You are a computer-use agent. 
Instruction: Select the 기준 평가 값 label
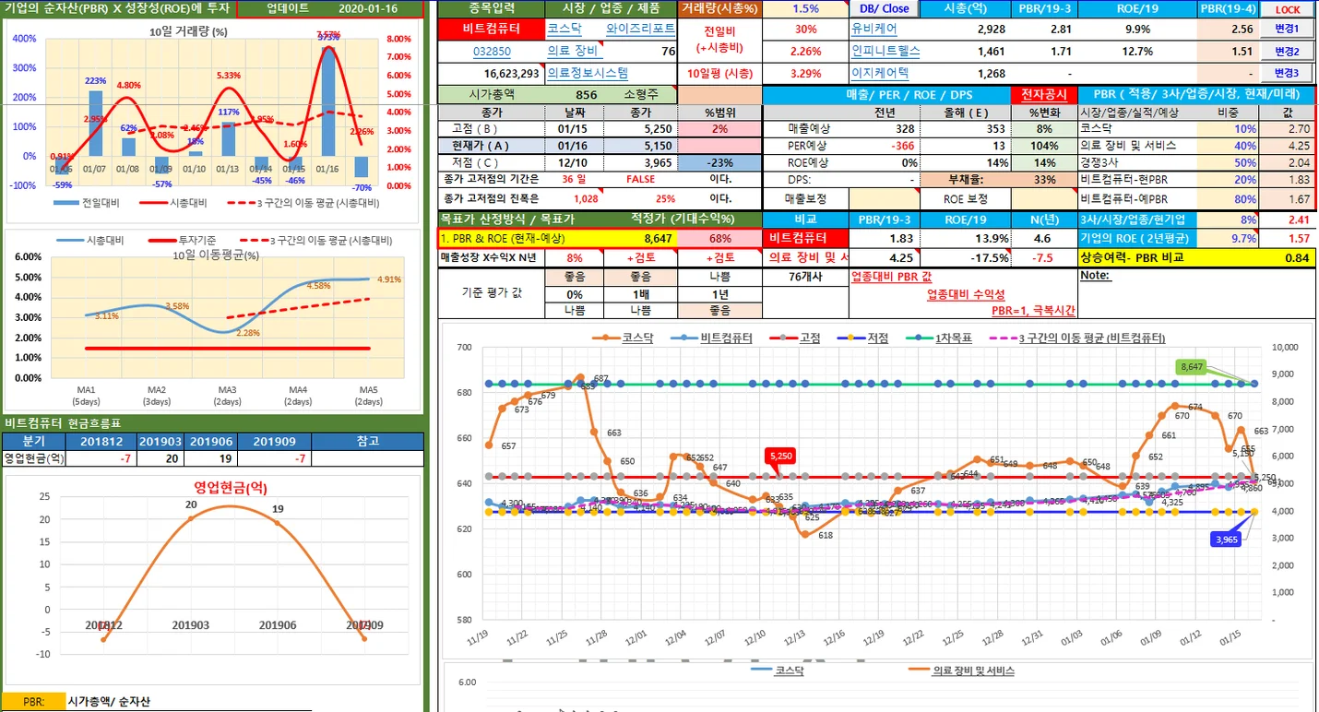tap(492, 294)
